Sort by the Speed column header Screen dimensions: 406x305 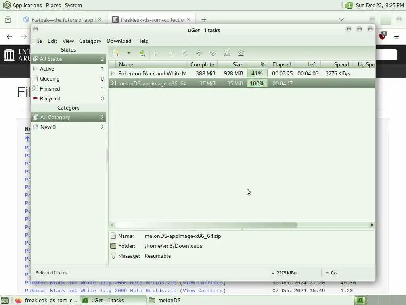point(336,64)
